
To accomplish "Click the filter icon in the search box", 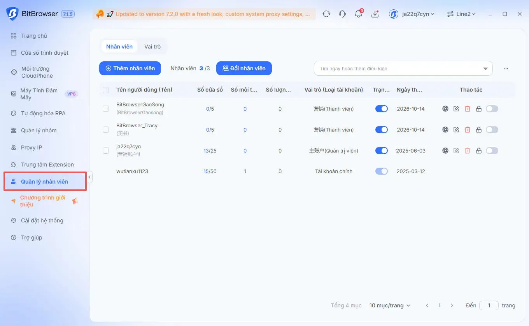I will [485, 68].
